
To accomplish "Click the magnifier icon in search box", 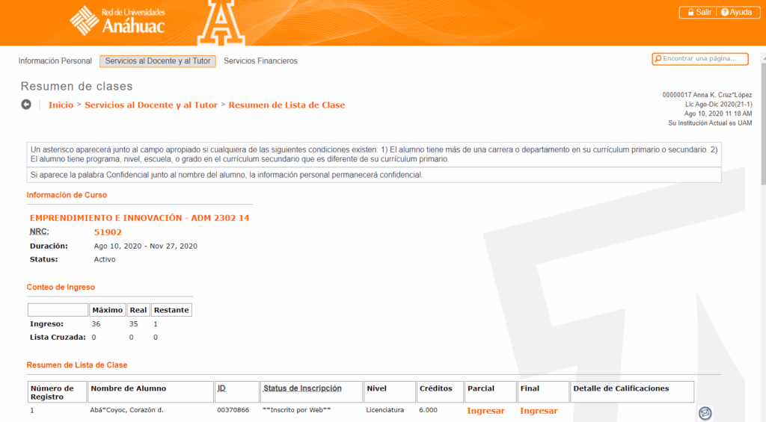I will pos(658,59).
